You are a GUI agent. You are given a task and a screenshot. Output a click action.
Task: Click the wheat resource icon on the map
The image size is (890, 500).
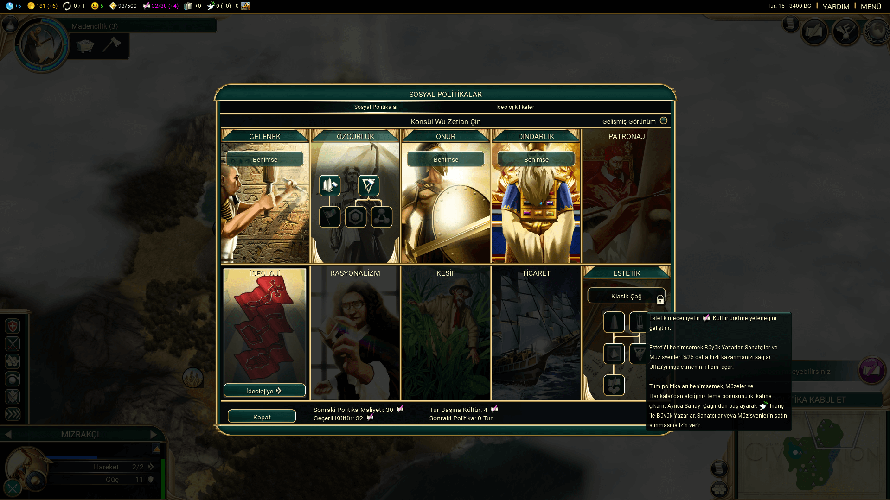192,378
